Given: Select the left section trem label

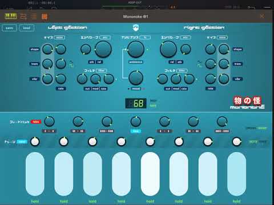Looking at the screenshot, I should [x=35, y=64].
